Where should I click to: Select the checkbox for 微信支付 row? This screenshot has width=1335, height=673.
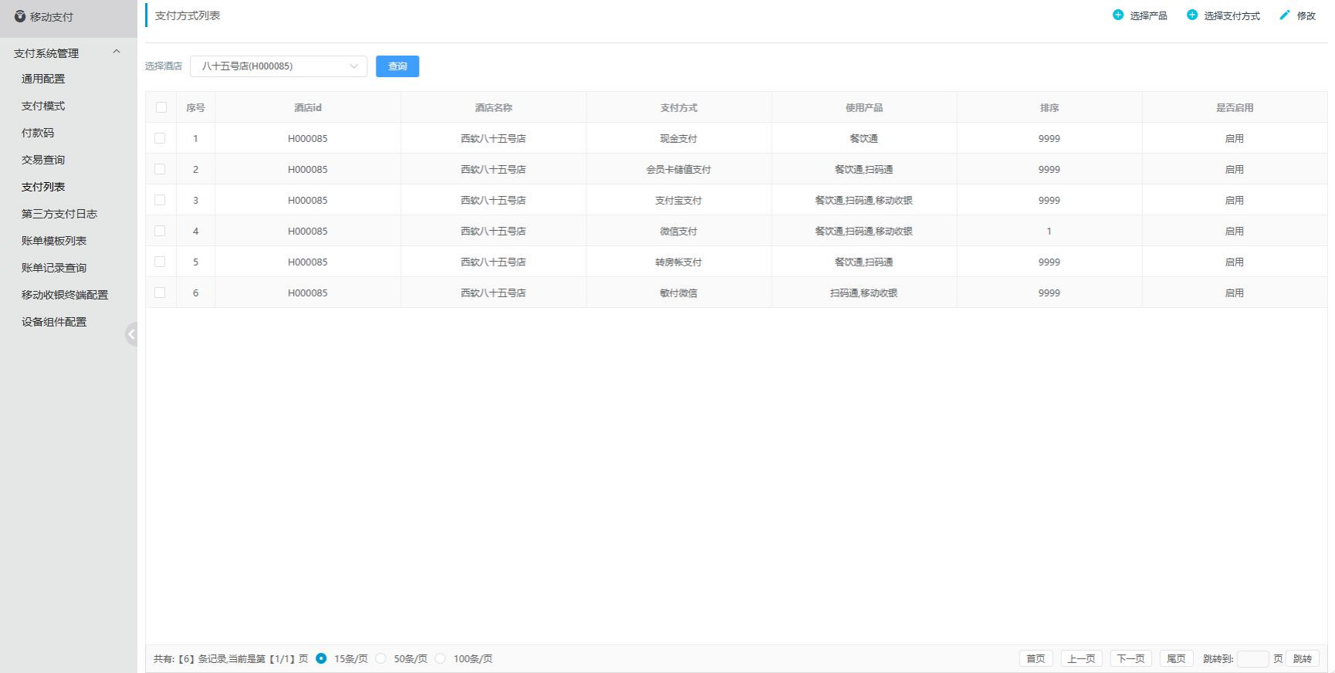(x=160, y=231)
